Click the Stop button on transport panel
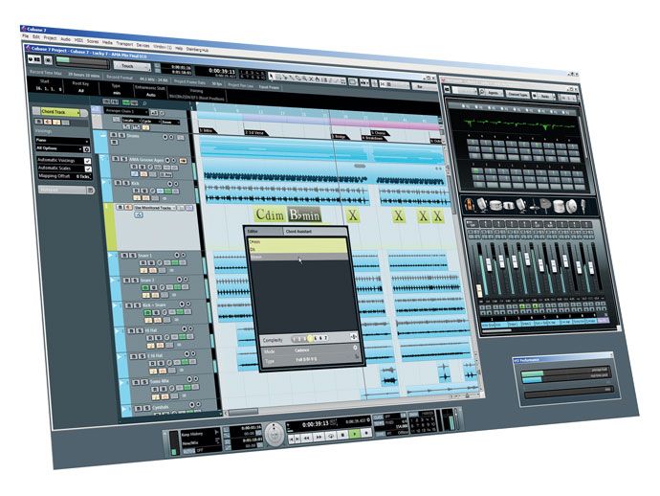660x496 pixels. 342,434
